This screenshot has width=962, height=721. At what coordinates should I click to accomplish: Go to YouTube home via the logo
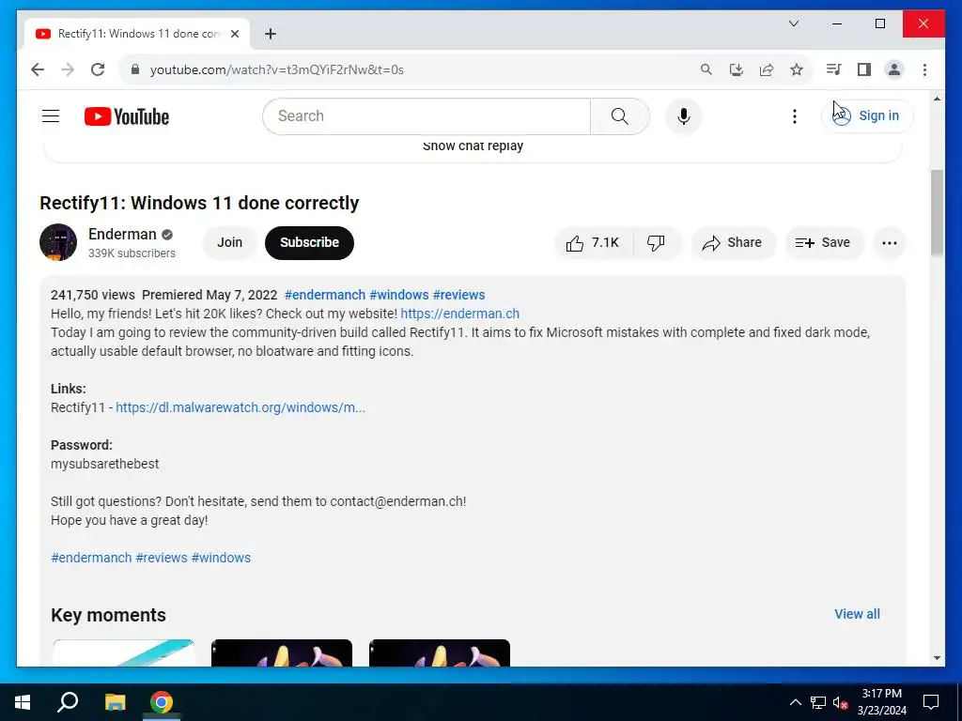[127, 116]
